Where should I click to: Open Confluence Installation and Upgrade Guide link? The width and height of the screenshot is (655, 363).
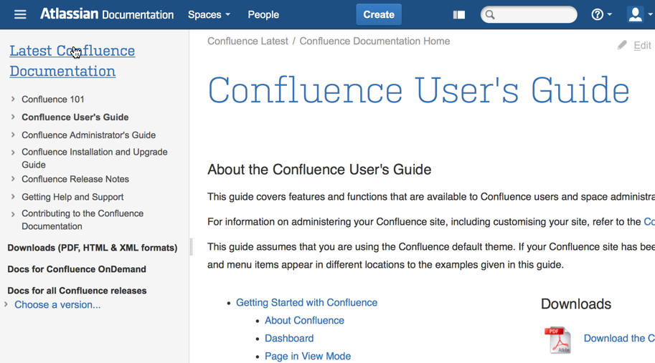(95, 158)
